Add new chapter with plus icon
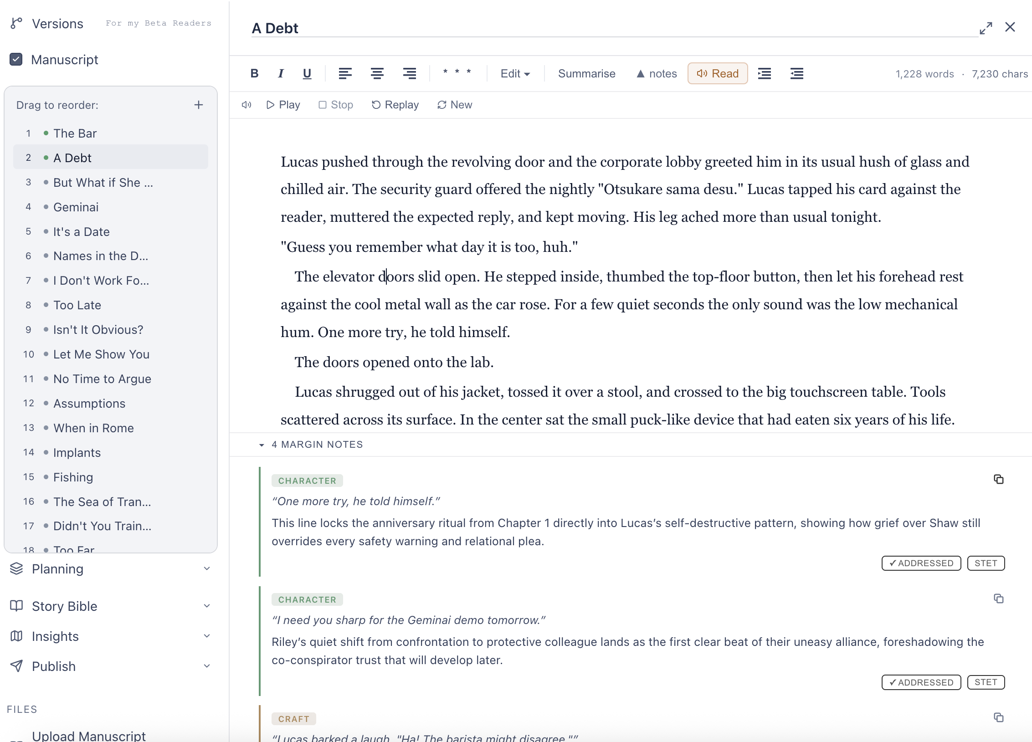The image size is (1032, 742). pyautogui.click(x=199, y=105)
